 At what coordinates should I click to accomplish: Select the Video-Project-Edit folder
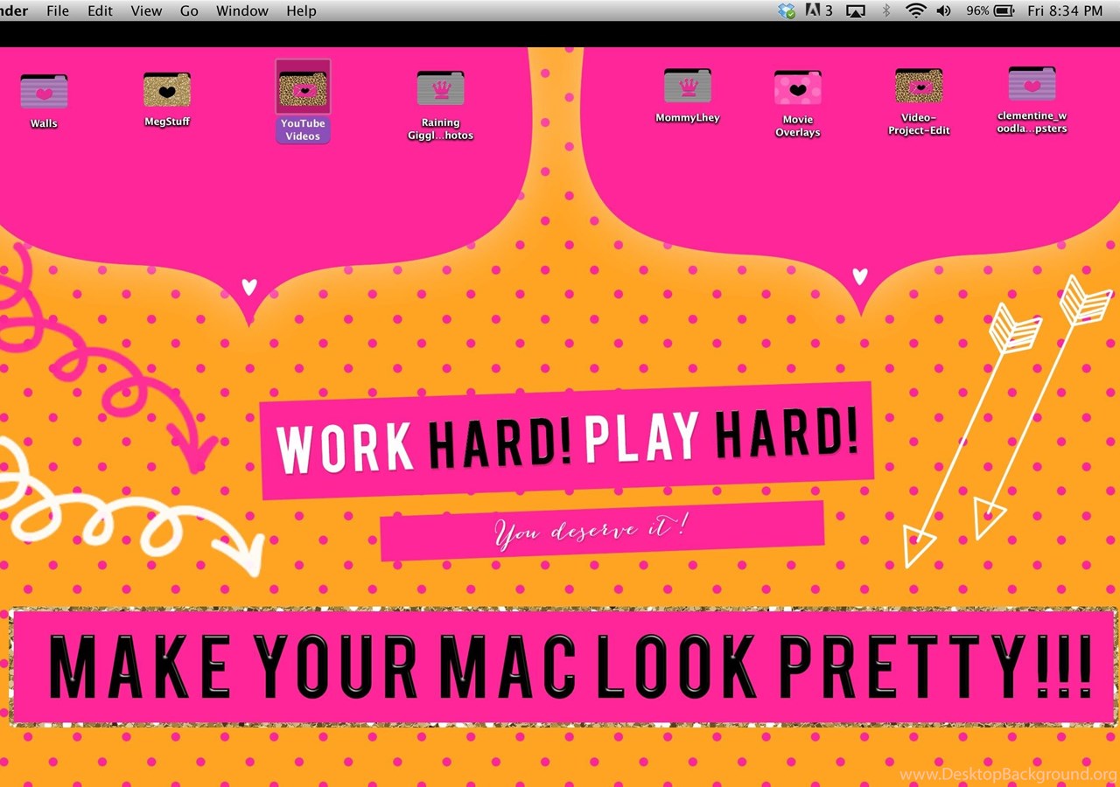click(919, 87)
